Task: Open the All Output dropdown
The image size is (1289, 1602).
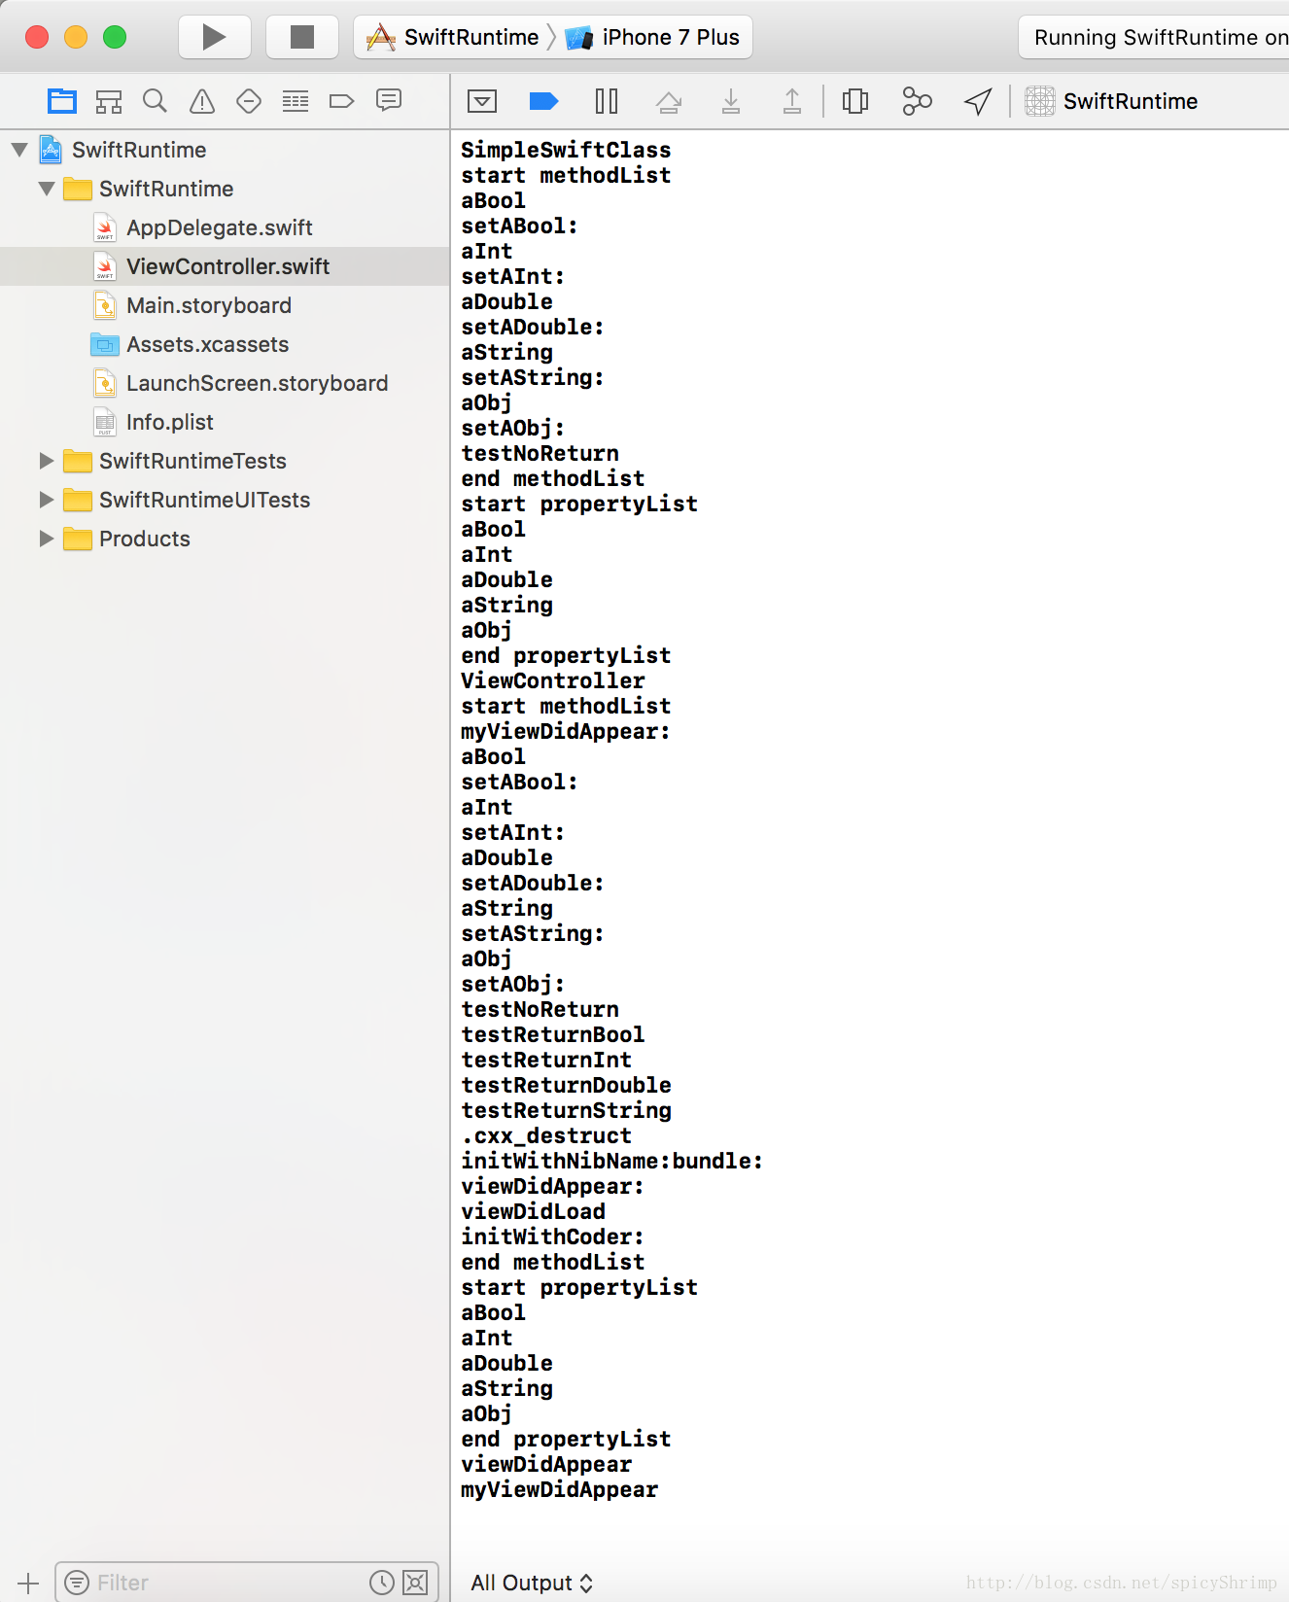Action: point(532,1583)
